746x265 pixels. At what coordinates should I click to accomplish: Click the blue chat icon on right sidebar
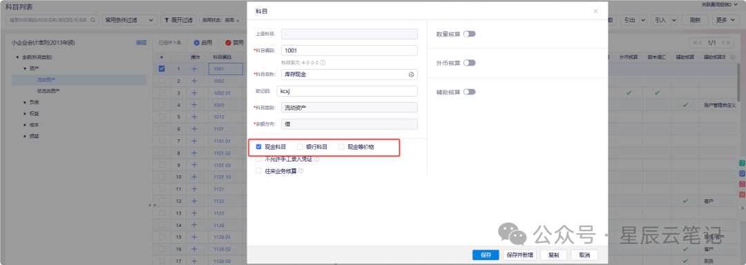click(x=742, y=174)
